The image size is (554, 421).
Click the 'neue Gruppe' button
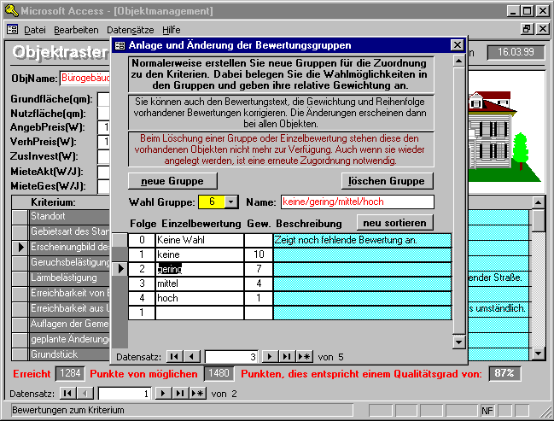(172, 180)
